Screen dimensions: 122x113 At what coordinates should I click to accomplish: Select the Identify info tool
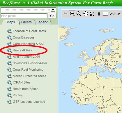pos(99,14)
